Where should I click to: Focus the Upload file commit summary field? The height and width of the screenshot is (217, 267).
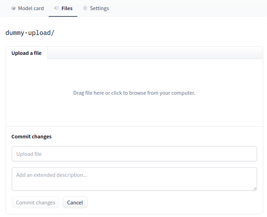134,154
